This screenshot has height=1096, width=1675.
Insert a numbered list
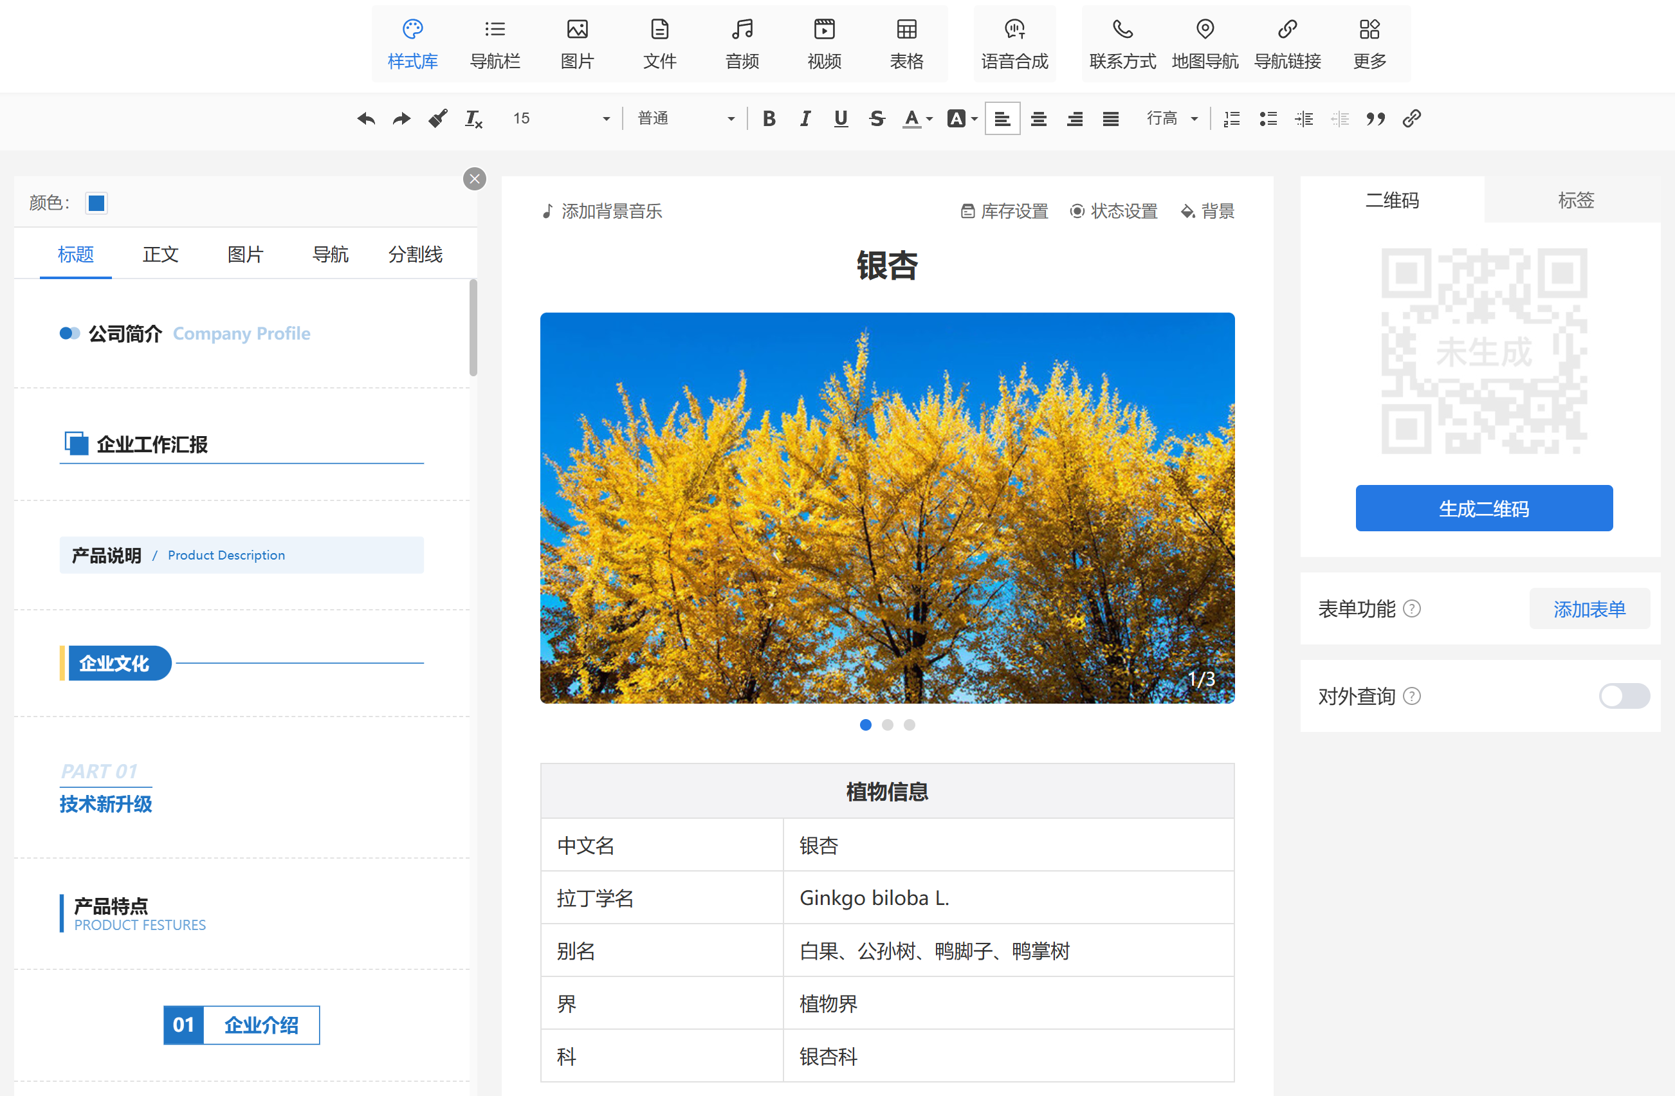1232,119
